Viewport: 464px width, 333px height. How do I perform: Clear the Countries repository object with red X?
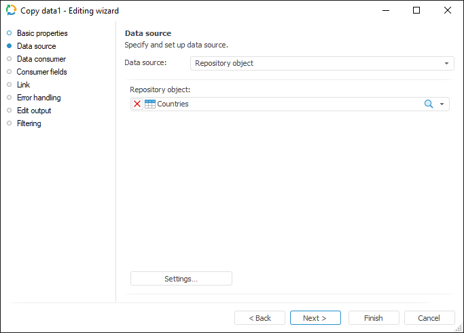click(x=137, y=104)
